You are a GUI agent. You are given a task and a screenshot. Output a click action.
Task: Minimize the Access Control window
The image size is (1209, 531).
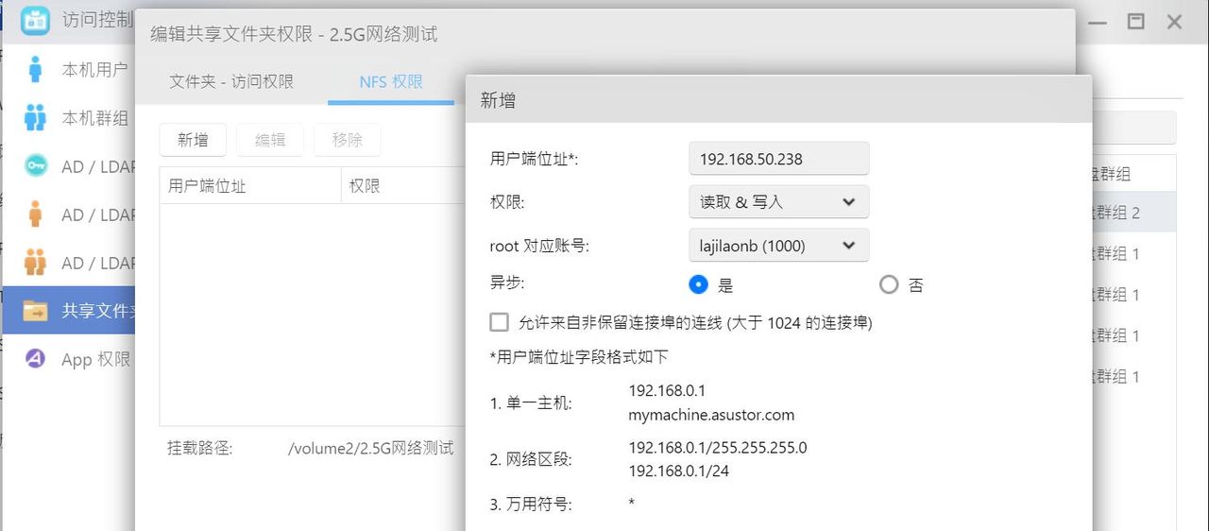(1098, 21)
